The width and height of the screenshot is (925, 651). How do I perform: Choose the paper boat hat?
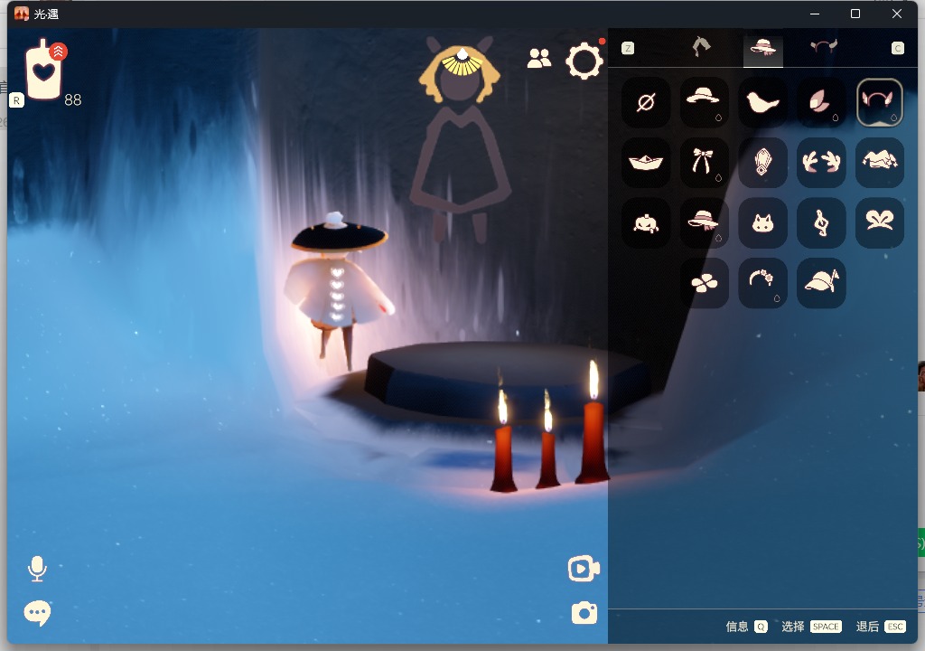(x=646, y=163)
